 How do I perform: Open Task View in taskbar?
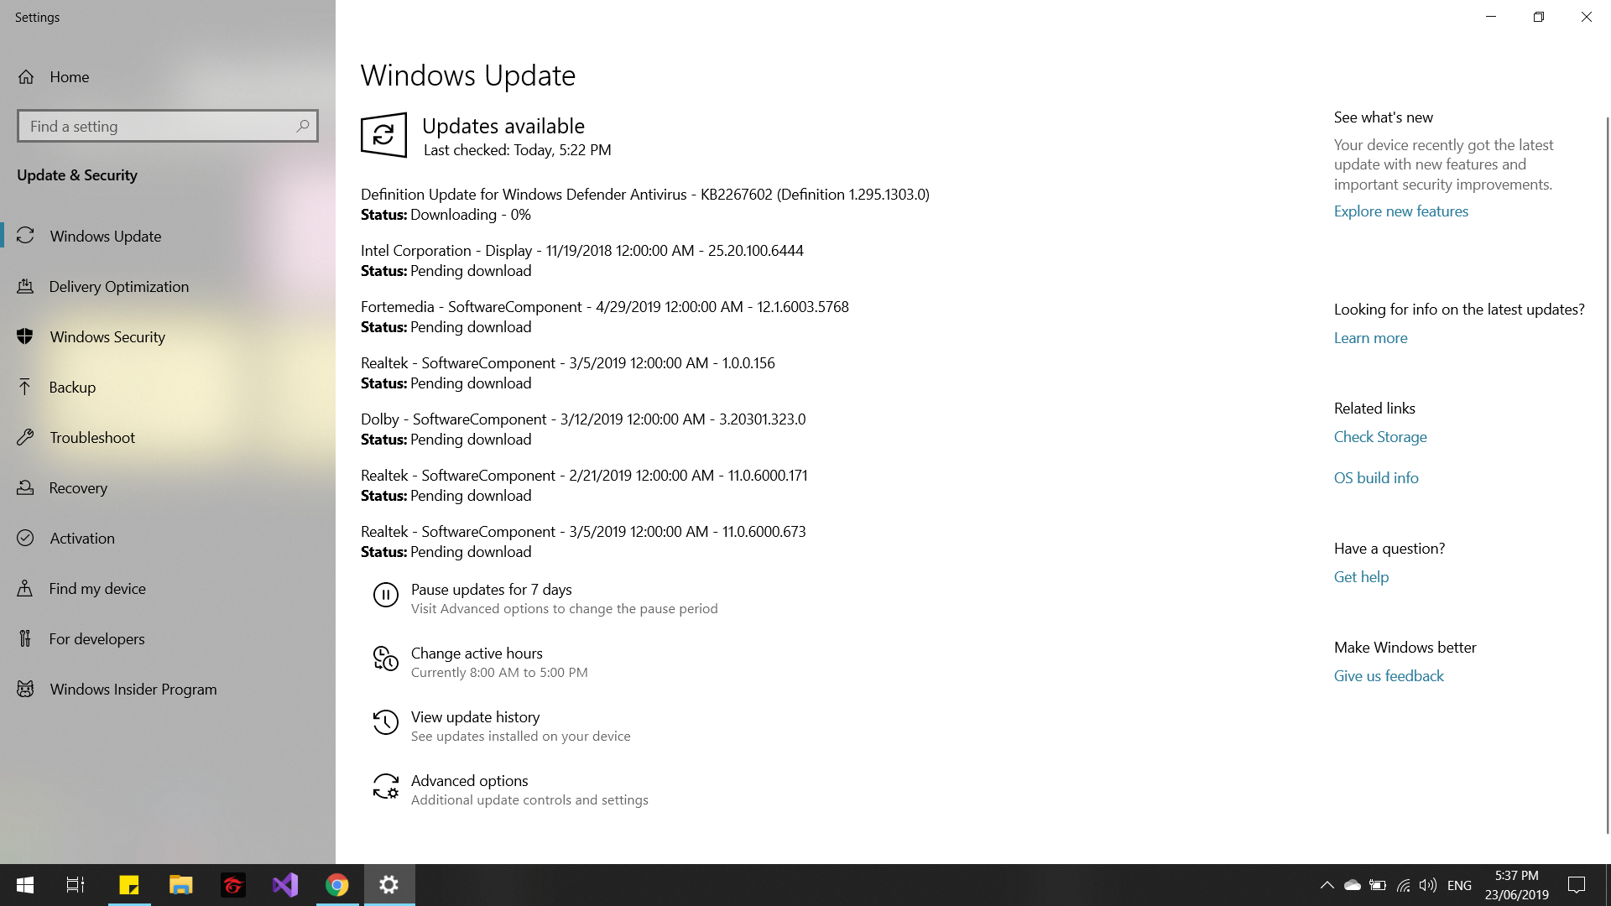tap(76, 885)
